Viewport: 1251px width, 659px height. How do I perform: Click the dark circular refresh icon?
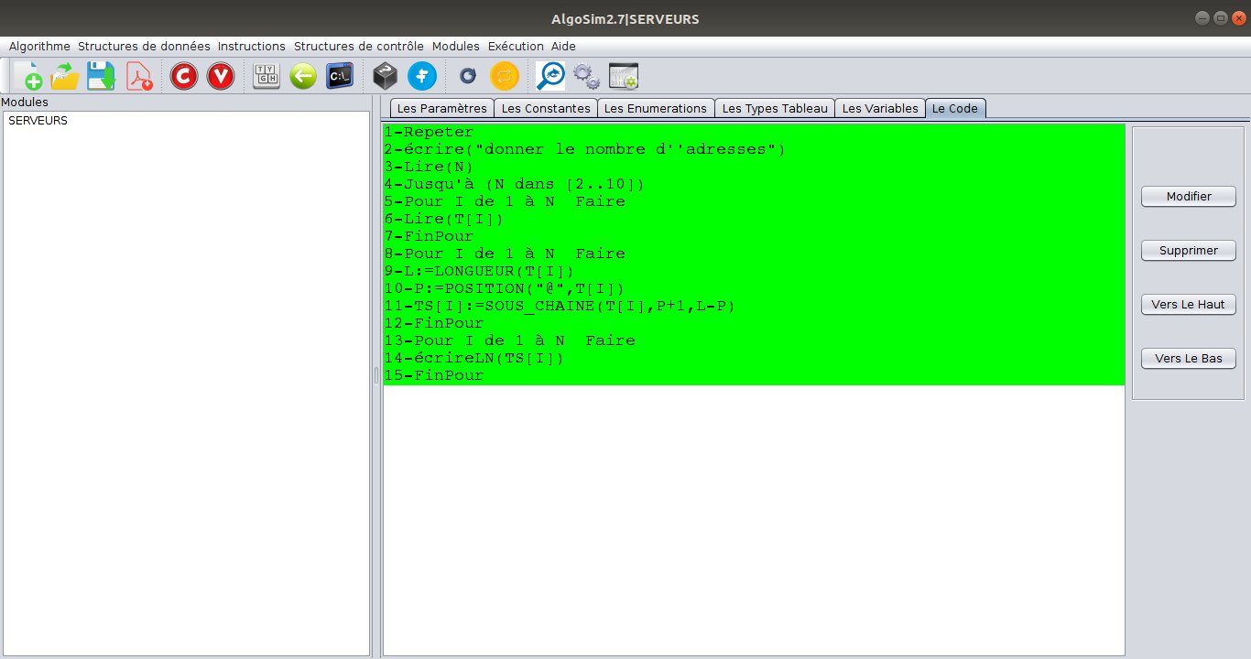click(468, 76)
